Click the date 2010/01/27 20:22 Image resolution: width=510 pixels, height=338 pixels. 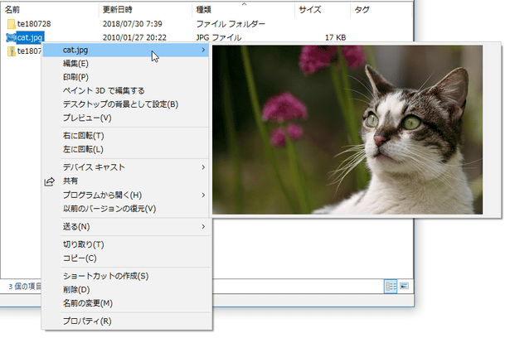[x=134, y=38]
